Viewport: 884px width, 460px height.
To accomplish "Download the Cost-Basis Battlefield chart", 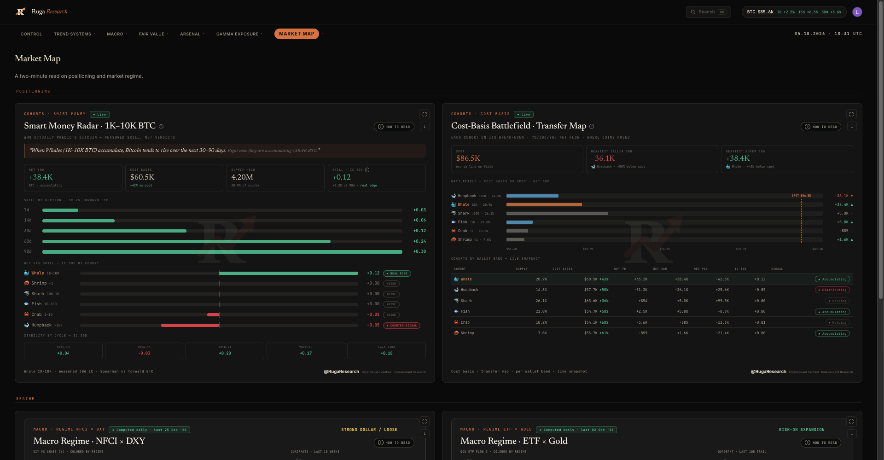I will [x=851, y=126].
